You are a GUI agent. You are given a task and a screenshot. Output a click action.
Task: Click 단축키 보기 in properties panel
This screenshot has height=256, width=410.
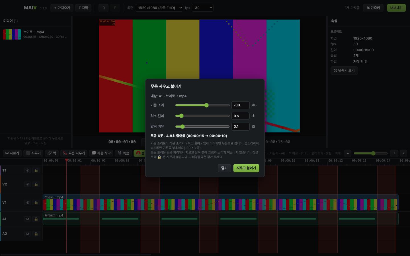pos(344,71)
